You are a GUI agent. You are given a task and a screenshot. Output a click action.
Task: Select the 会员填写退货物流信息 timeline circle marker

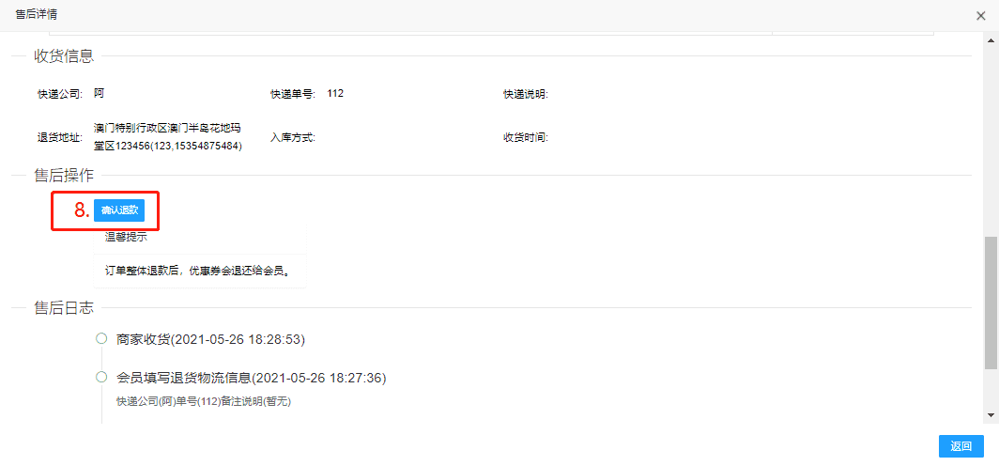(100, 378)
